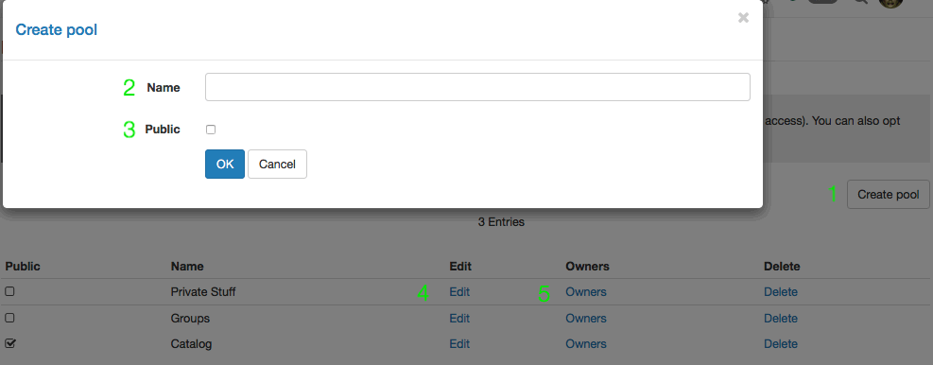Open Owners link for Catalog
The image size is (933, 365).
coord(586,343)
